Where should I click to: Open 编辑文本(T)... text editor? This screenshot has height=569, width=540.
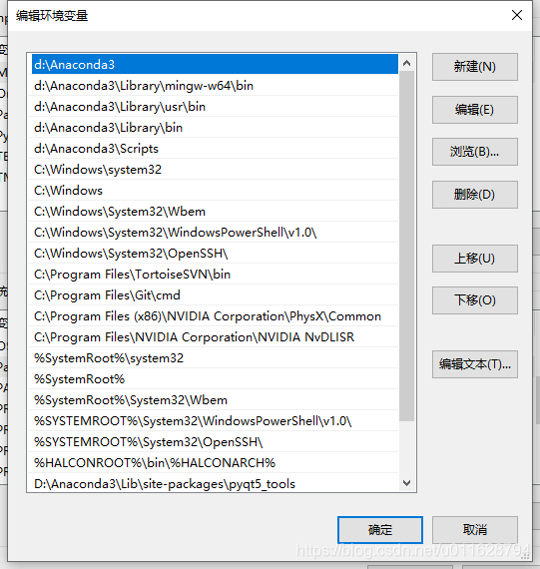tap(475, 364)
